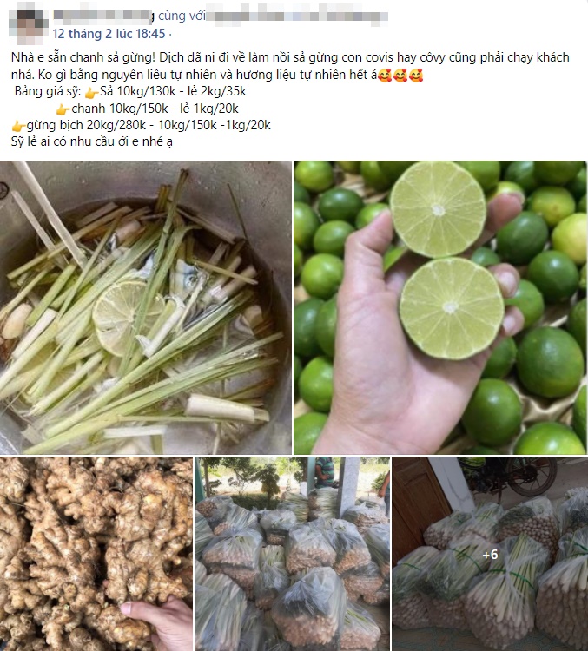The height and width of the screenshot is (651, 588).
Task: Click the pointing hand emoji before Sả
Action: 91,92
